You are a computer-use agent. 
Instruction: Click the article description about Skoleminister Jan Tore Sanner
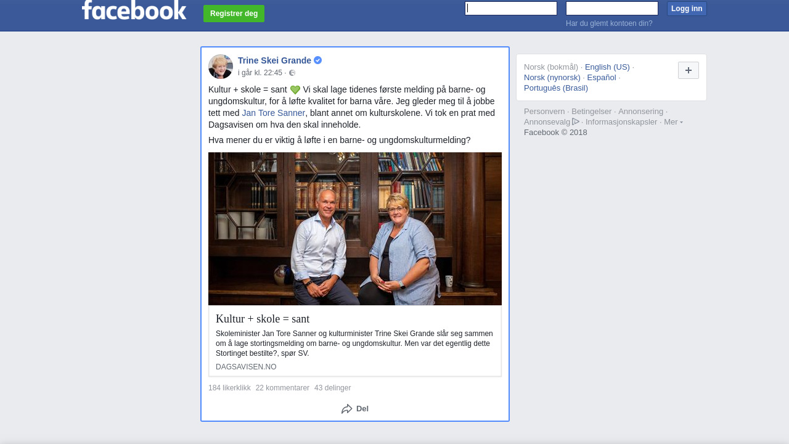(354, 343)
